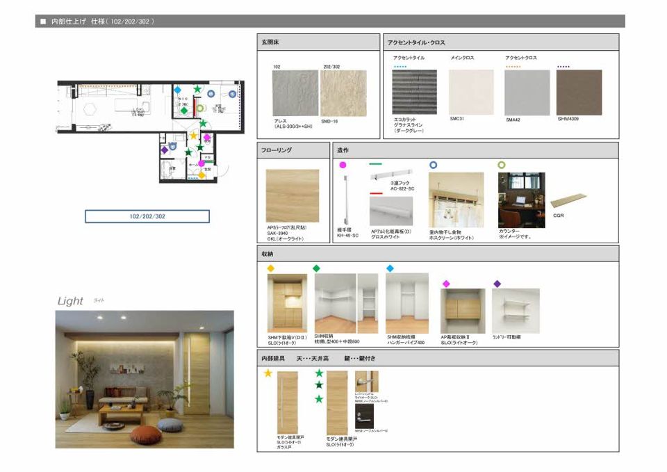Pick the SMC31 main cloth swatch
This screenshot has width=667, height=472.
point(471,92)
